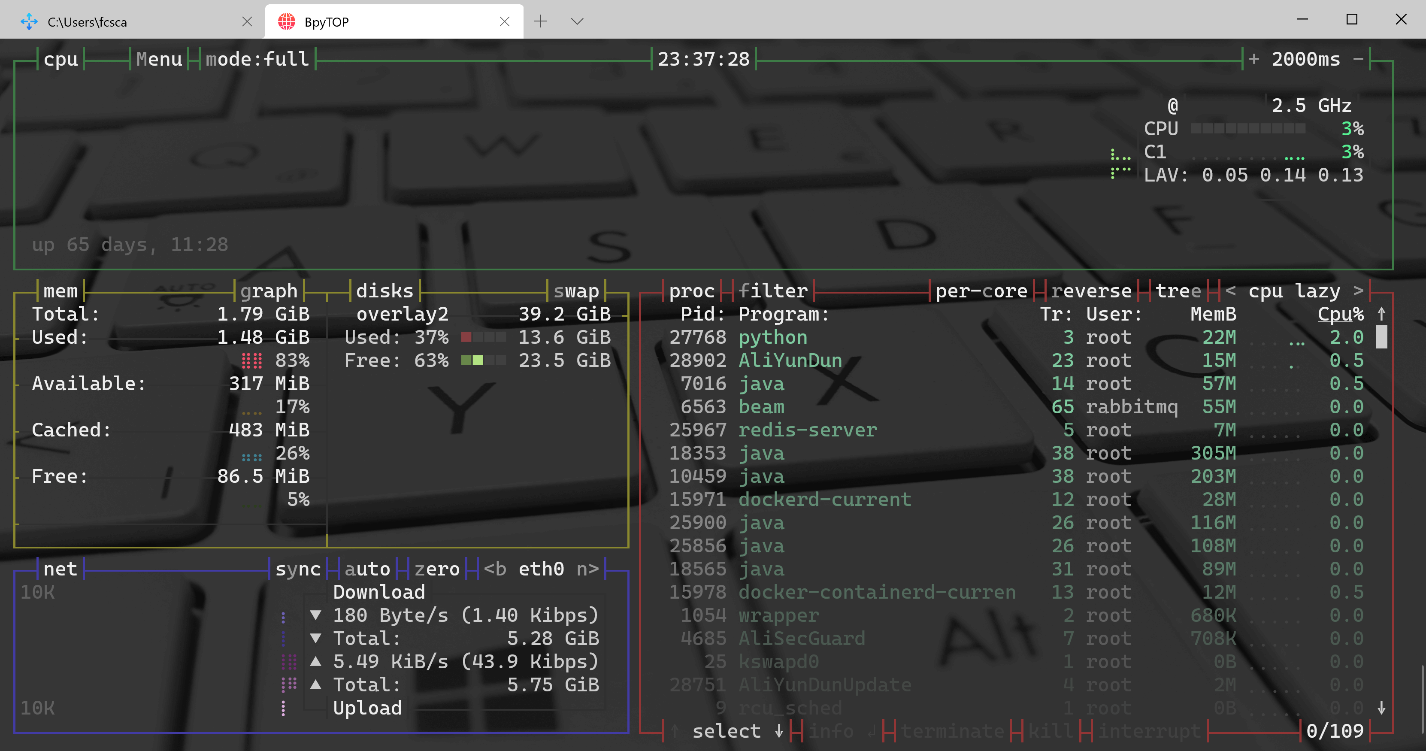The height and width of the screenshot is (751, 1426).
Task: Click the up arrow above process list scrollbar
Action: pos(1382,314)
